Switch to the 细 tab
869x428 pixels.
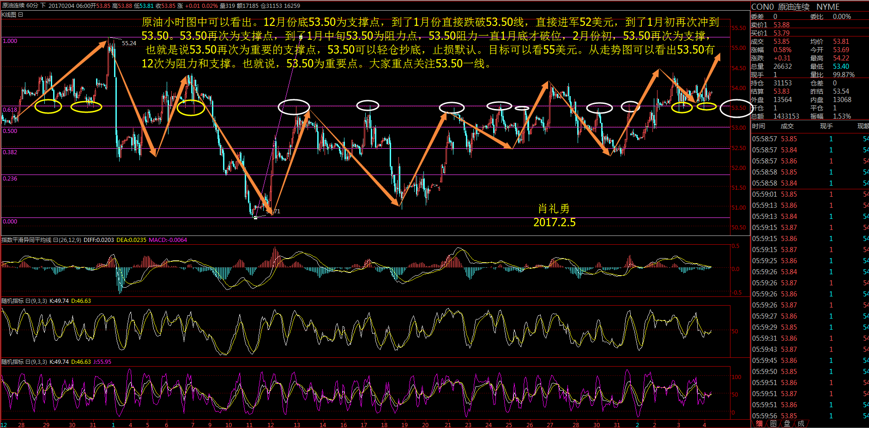coord(759,423)
